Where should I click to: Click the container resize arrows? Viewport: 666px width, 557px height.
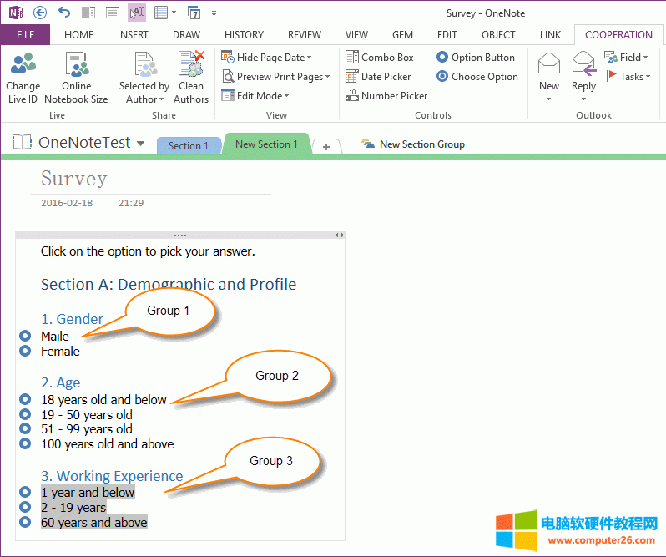tap(339, 235)
